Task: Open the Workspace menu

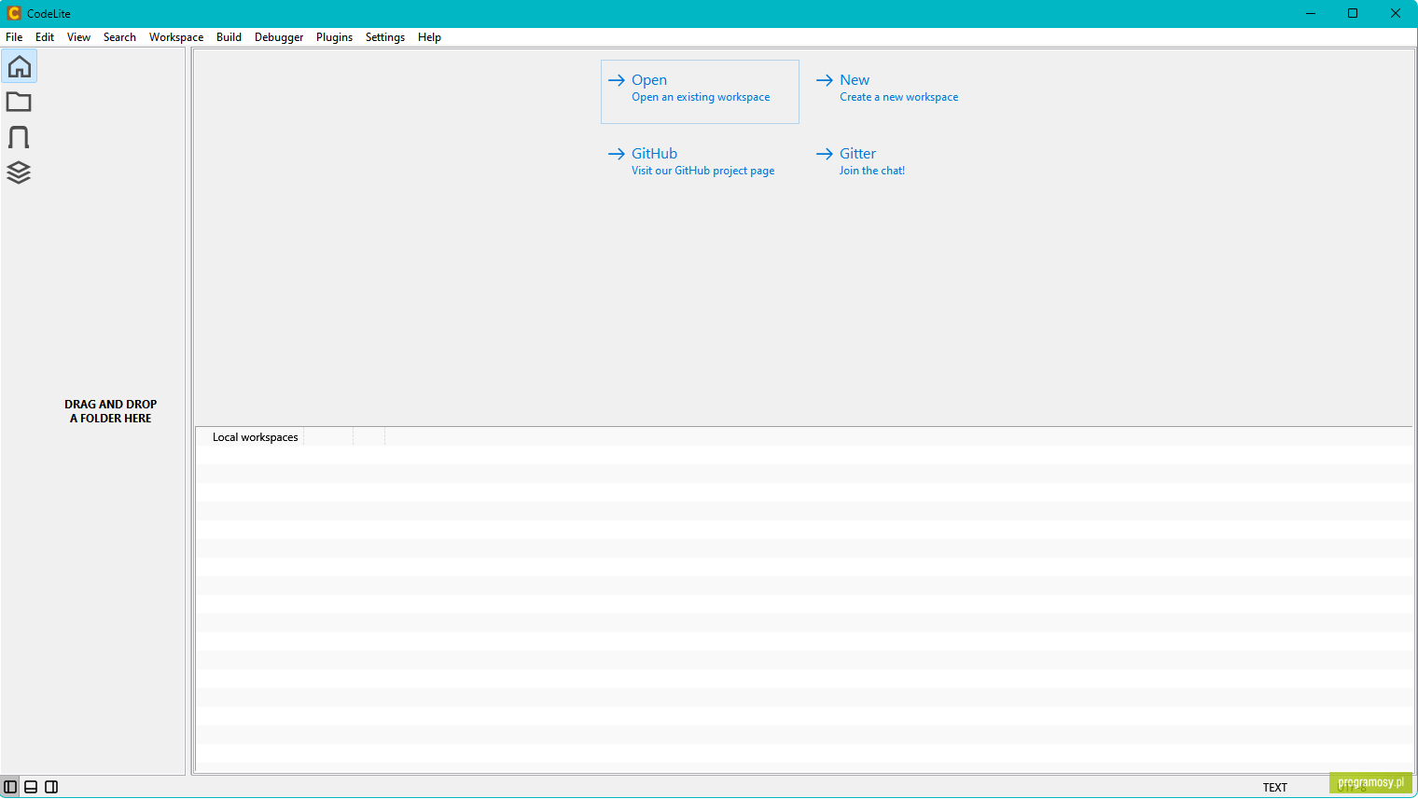Action: click(x=176, y=37)
